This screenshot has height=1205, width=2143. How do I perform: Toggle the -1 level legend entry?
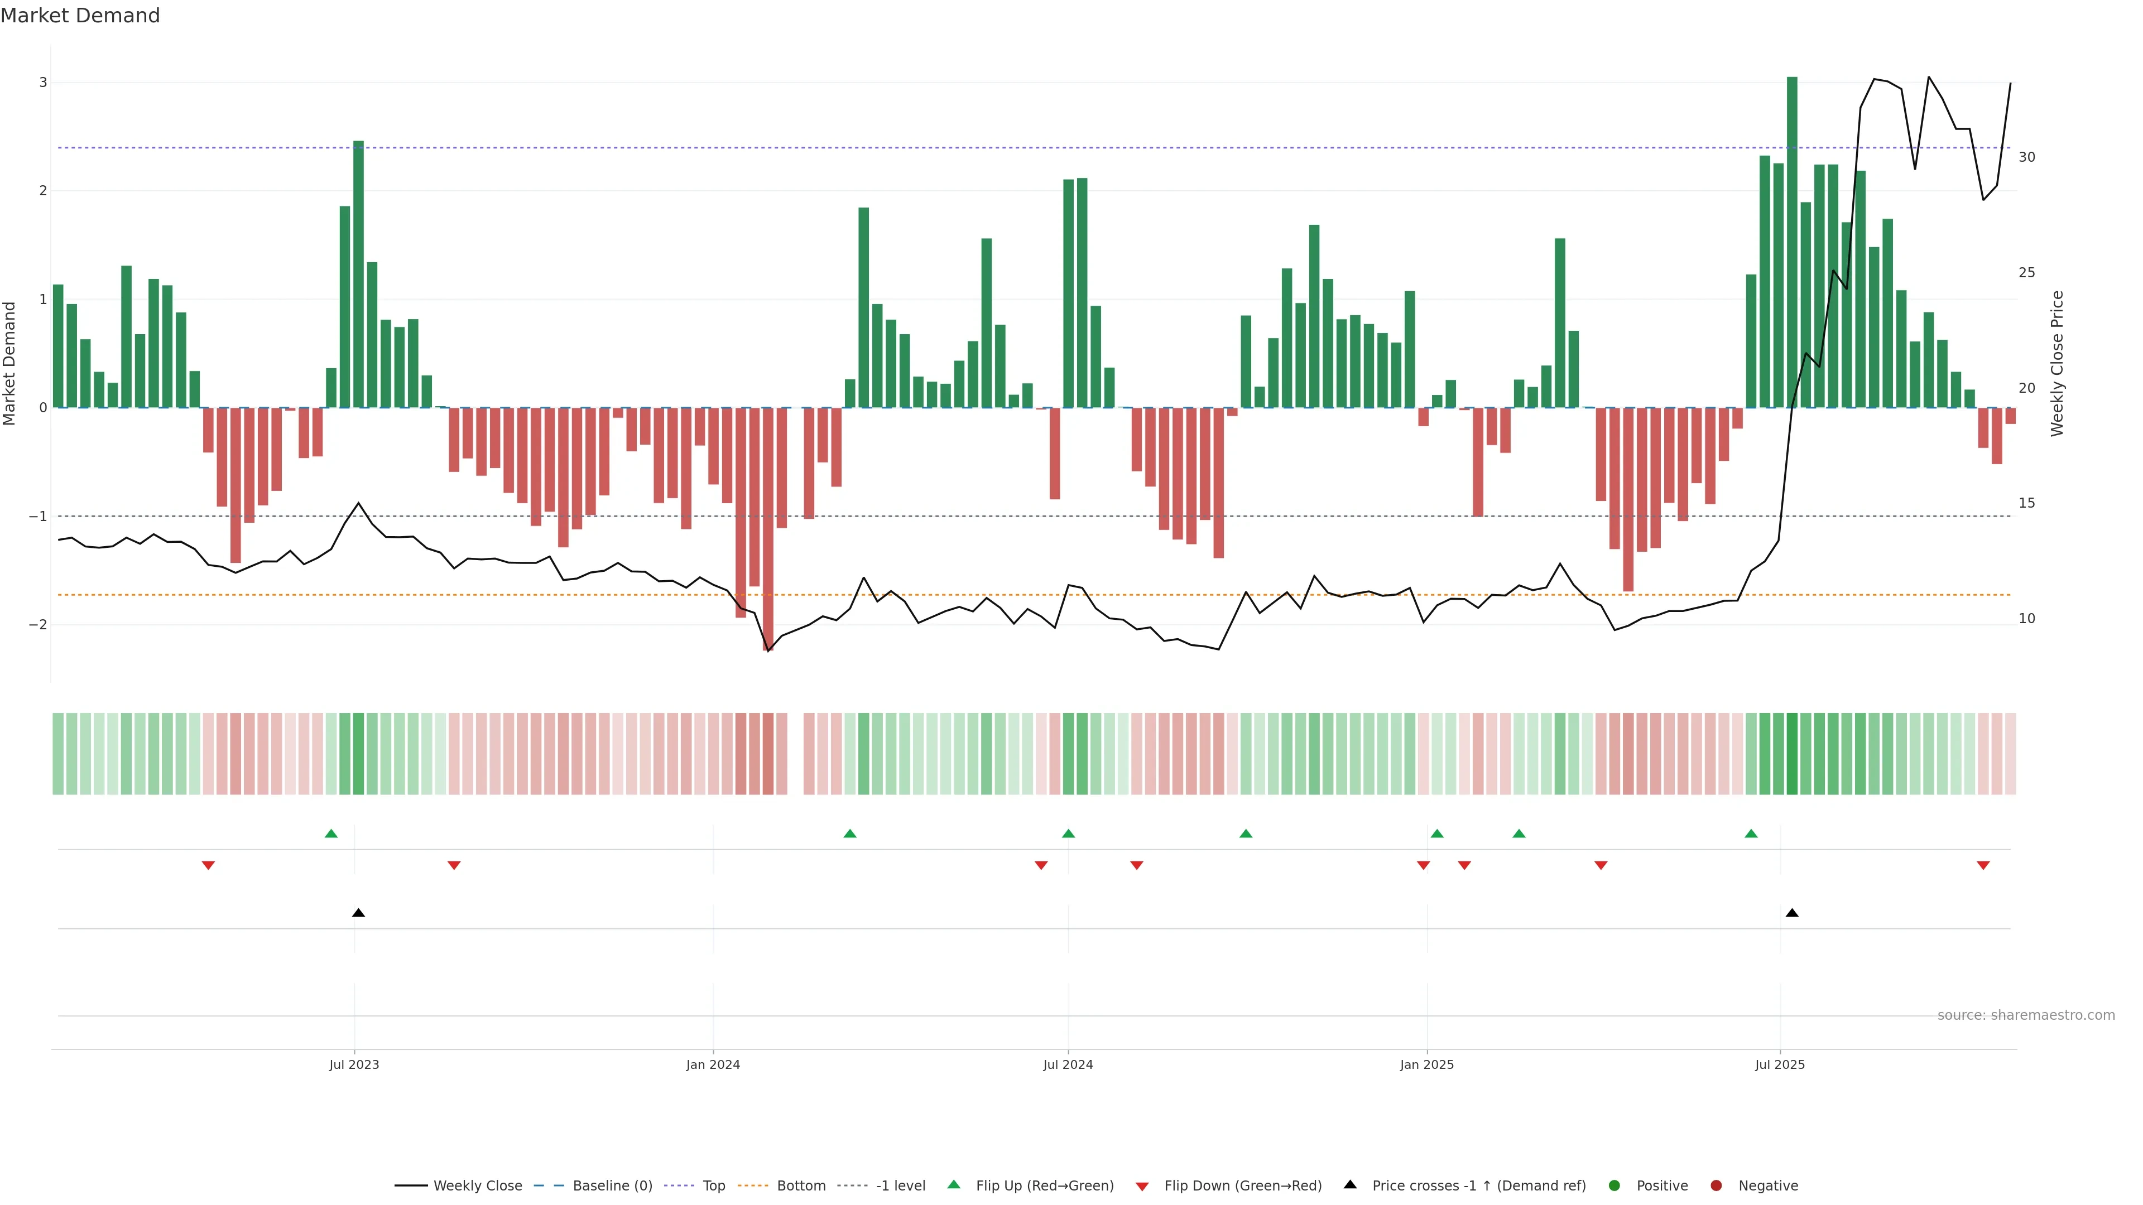click(900, 1185)
